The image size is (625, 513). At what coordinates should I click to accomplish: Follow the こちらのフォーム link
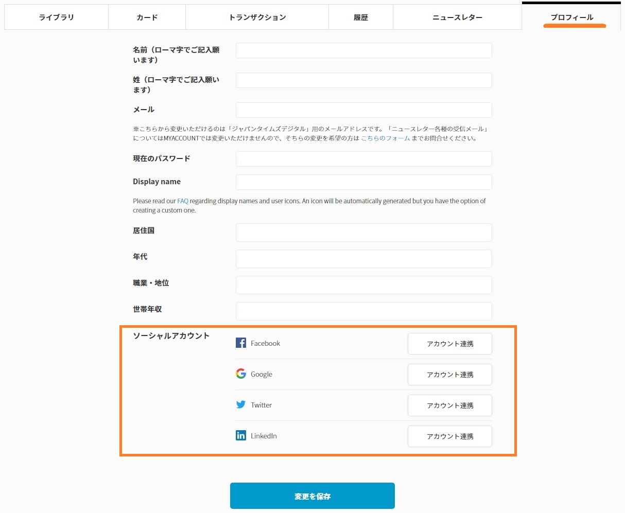tap(386, 138)
